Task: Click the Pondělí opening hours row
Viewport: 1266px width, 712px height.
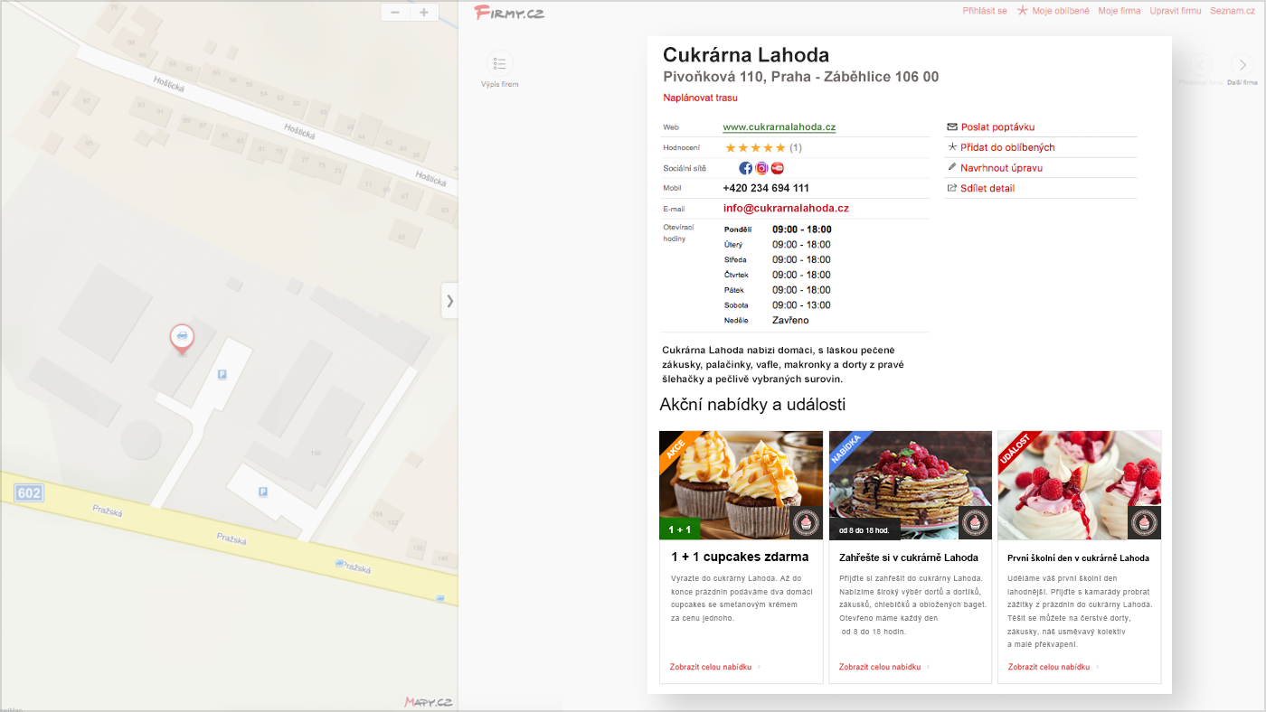Action: 778,230
